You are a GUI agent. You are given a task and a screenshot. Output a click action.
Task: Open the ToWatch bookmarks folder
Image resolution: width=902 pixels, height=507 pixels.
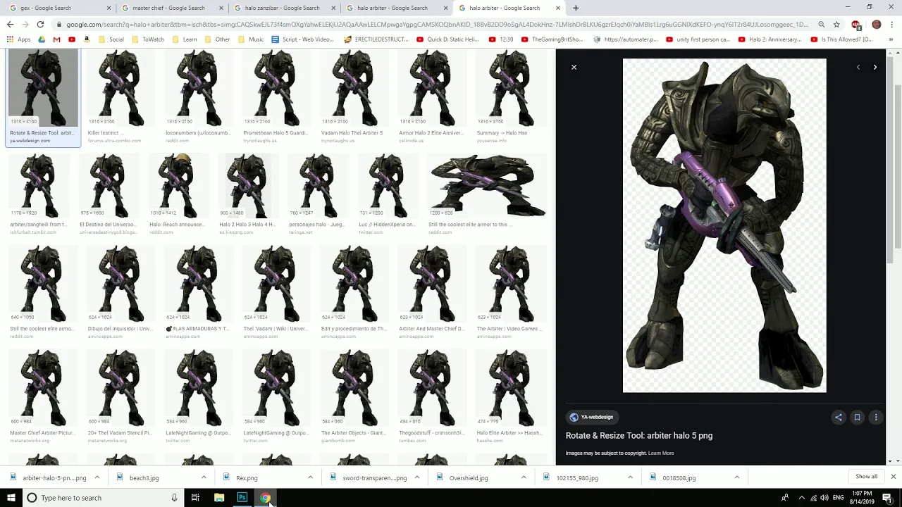147,39
